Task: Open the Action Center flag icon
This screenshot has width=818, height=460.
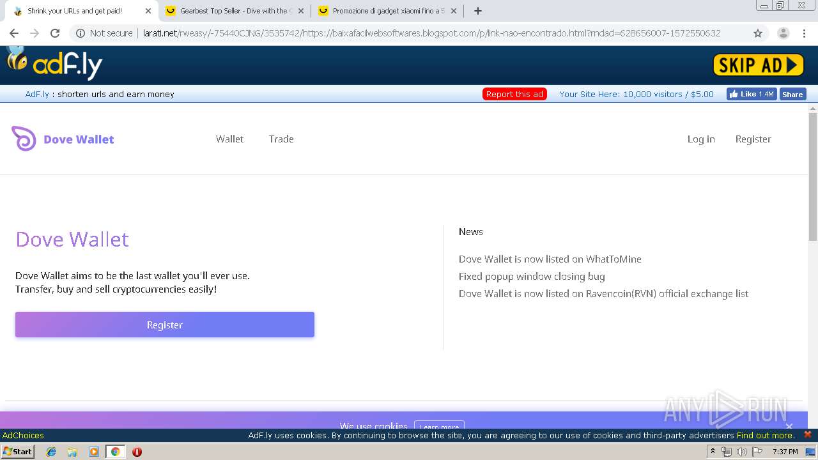Action: tap(757, 452)
